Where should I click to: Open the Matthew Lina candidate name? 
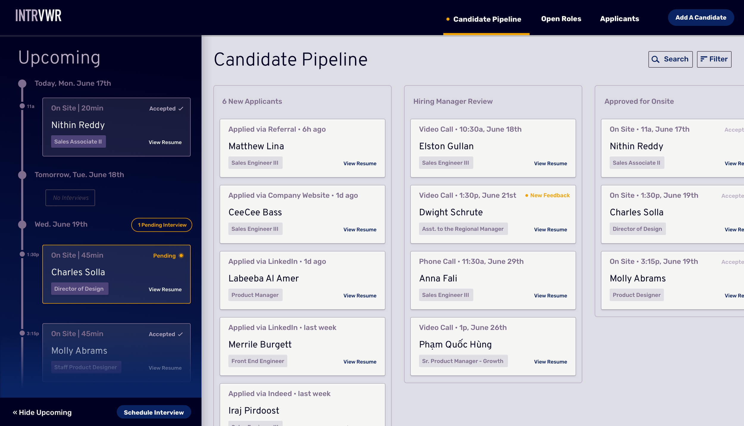(x=256, y=146)
